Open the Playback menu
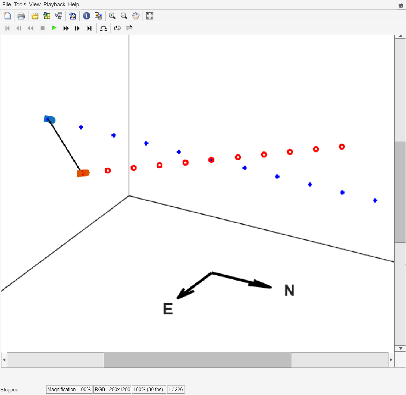 (54, 5)
